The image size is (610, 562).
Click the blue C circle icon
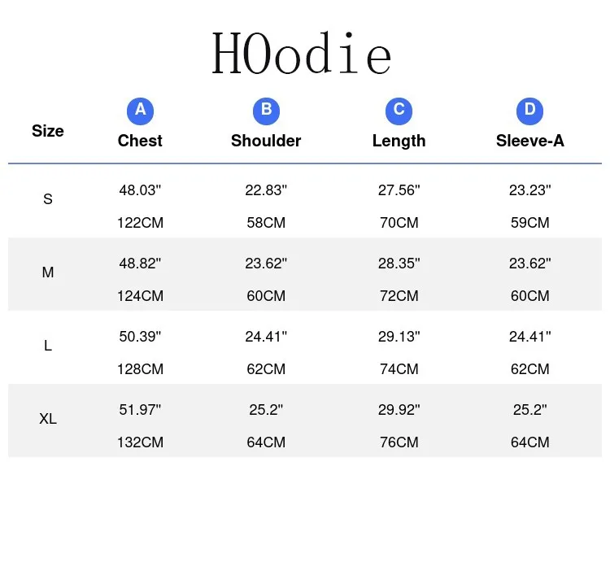[x=399, y=111]
